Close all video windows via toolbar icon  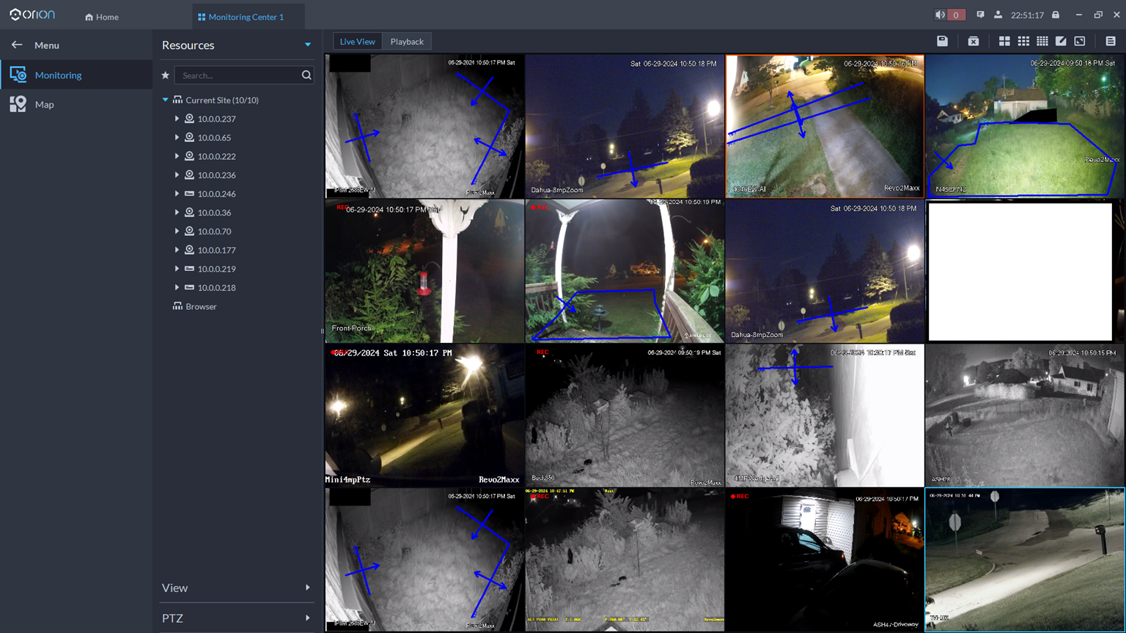(974, 42)
